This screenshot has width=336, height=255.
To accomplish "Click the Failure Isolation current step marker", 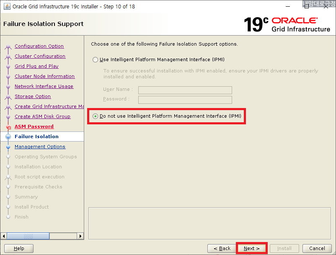I will (x=8, y=137).
